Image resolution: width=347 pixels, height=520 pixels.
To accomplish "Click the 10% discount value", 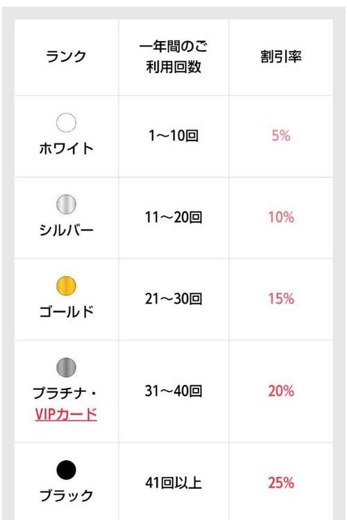I will click(x=281, y=217).
